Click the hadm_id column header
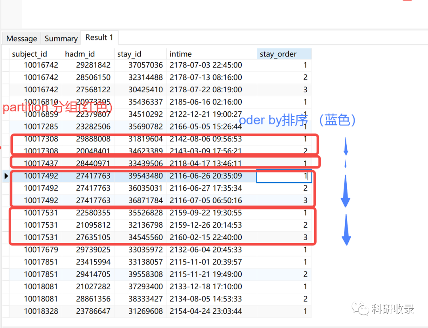 (x=88, y=54)
